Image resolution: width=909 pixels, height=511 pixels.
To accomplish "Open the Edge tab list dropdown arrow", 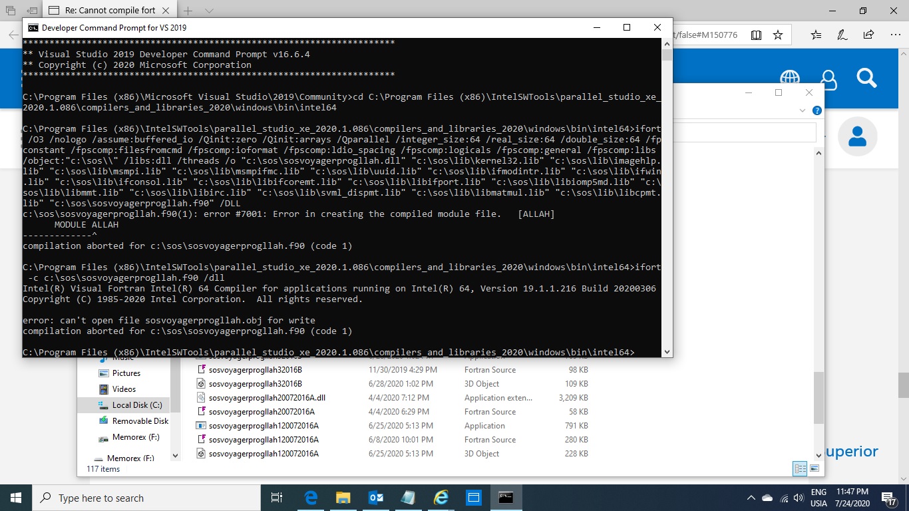I will tap(210, 11).
